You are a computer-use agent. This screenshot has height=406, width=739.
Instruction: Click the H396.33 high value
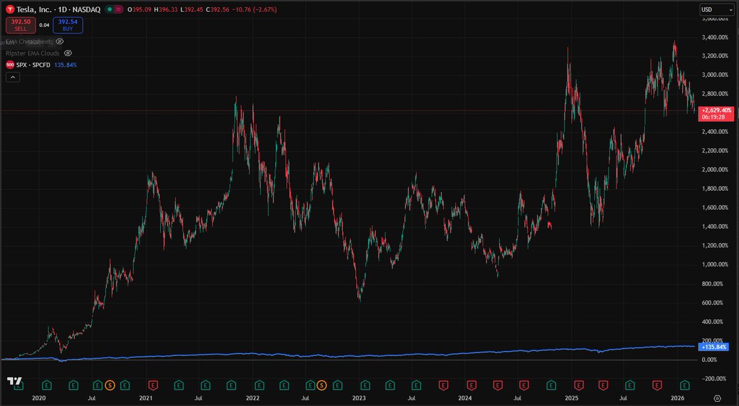166,9
